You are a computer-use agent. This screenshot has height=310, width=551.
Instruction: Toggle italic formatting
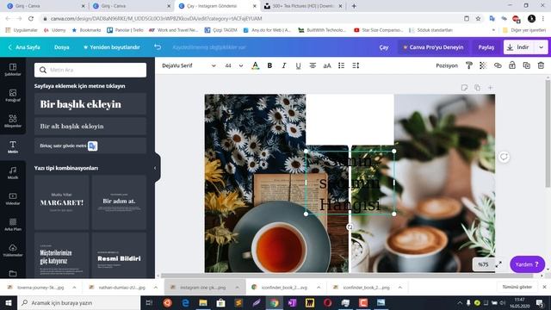[x=284, y=65]
